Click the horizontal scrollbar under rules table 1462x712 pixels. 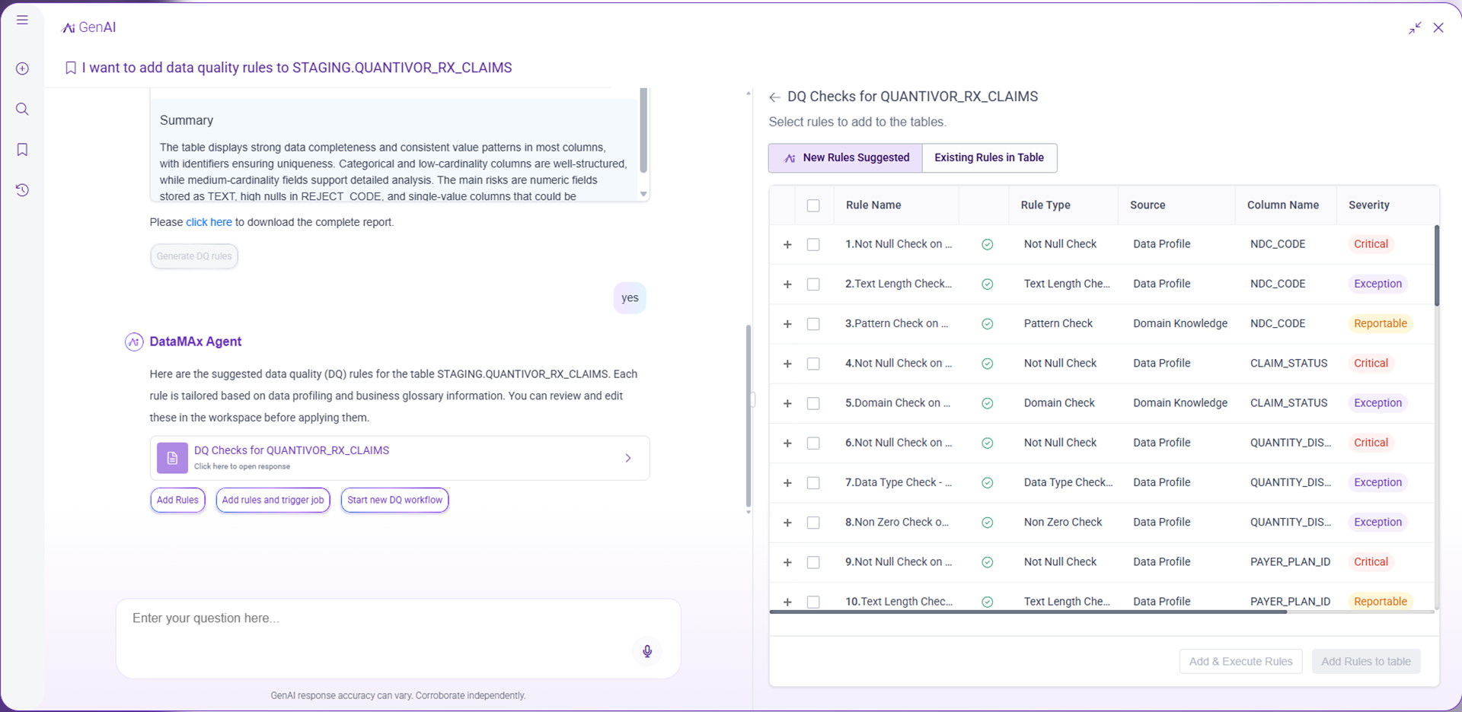pyautogui.click(x=1028, y=612)
